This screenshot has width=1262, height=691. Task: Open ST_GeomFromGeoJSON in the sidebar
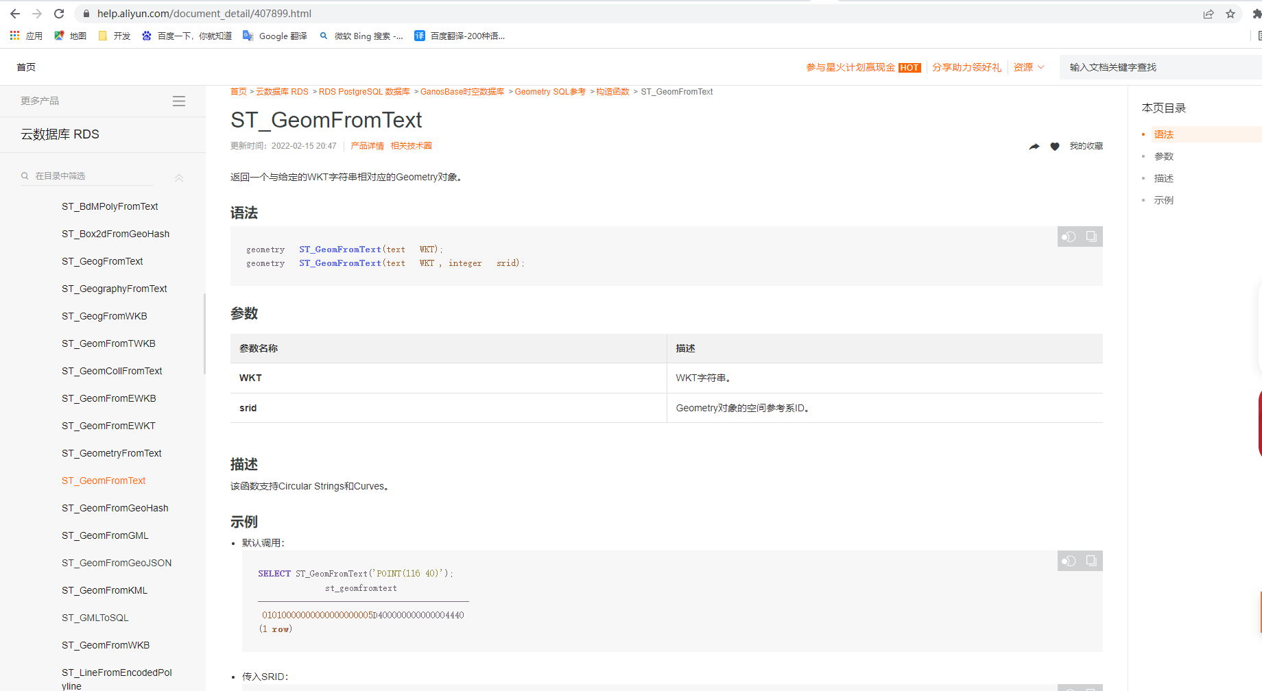[117, 563]
